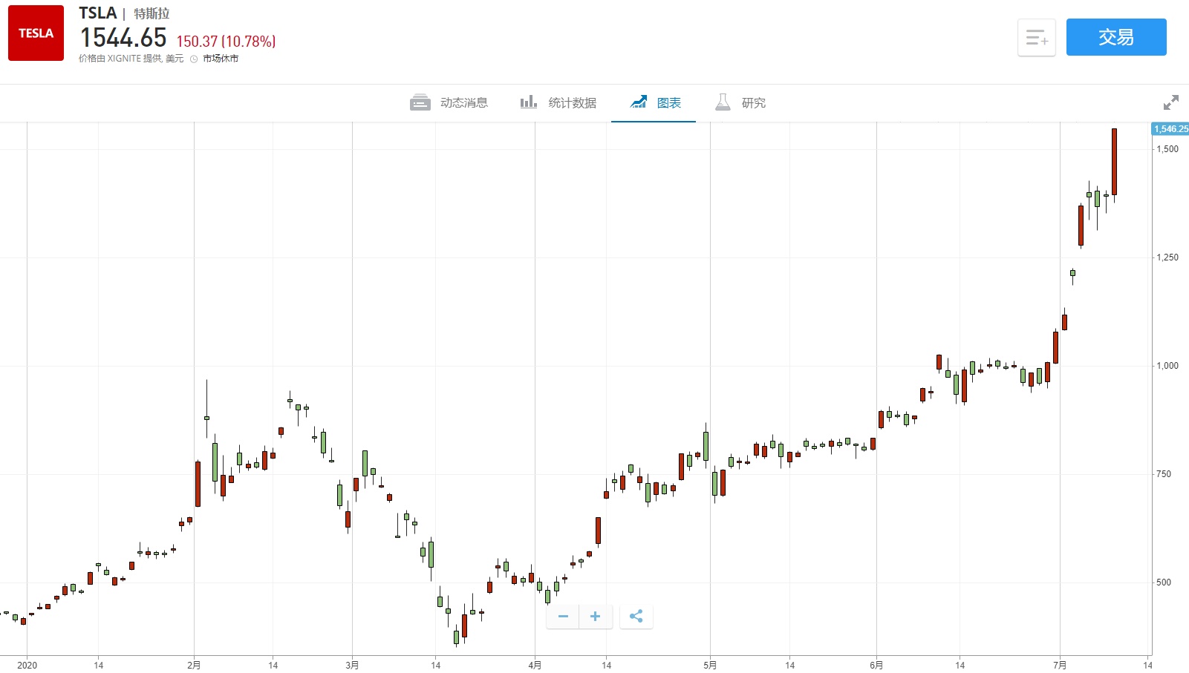
Task: Click the 7月 label on the time axis
Action: 1060,665
